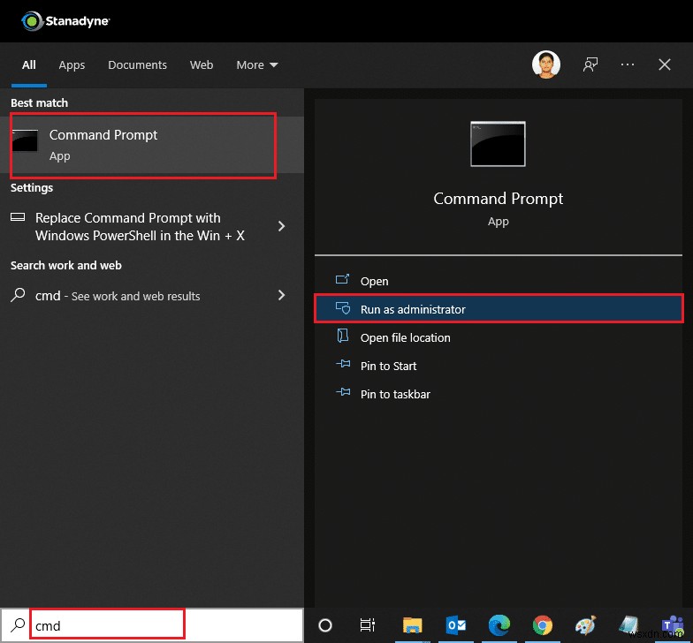Choose Run as administrator
The height and width of the screenshot is (643, 693).
coord(499,309)
